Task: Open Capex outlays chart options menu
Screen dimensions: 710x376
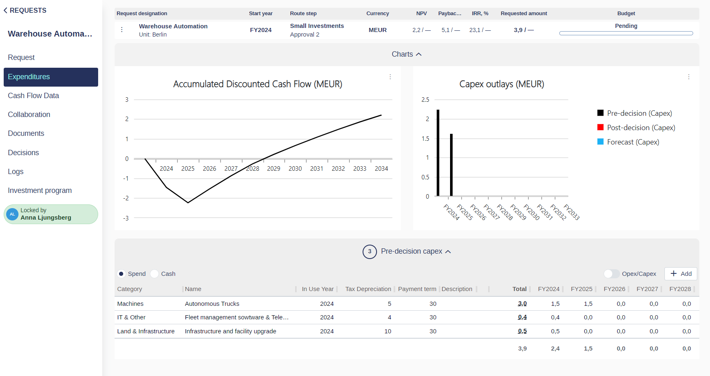Action: [x=689, y=77]
